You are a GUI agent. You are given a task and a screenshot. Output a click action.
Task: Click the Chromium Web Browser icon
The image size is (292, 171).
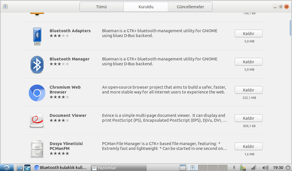coord(37,93)
